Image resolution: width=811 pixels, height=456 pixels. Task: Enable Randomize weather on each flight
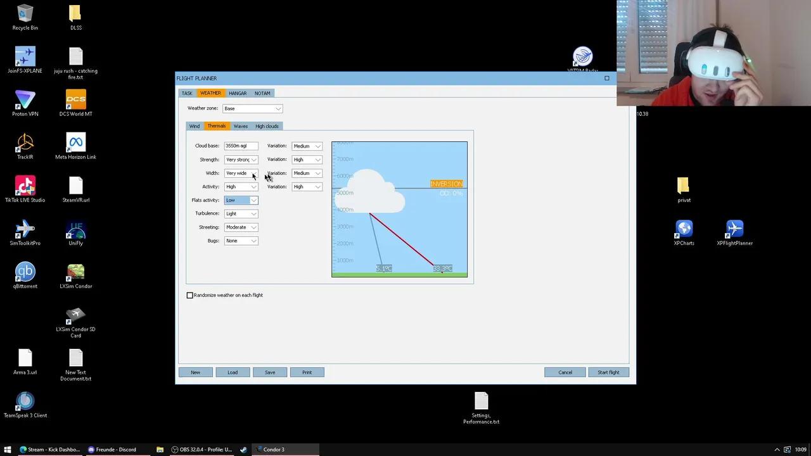(x=190, y=295)
